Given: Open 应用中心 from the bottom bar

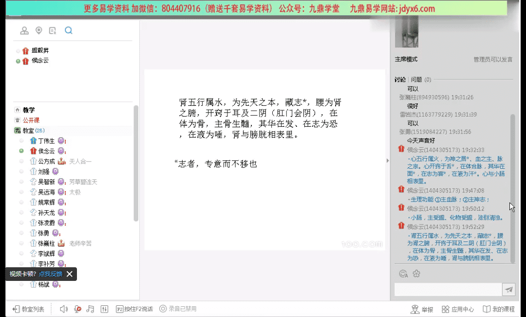Looking at the screenshot, I should tap(458, 309).
